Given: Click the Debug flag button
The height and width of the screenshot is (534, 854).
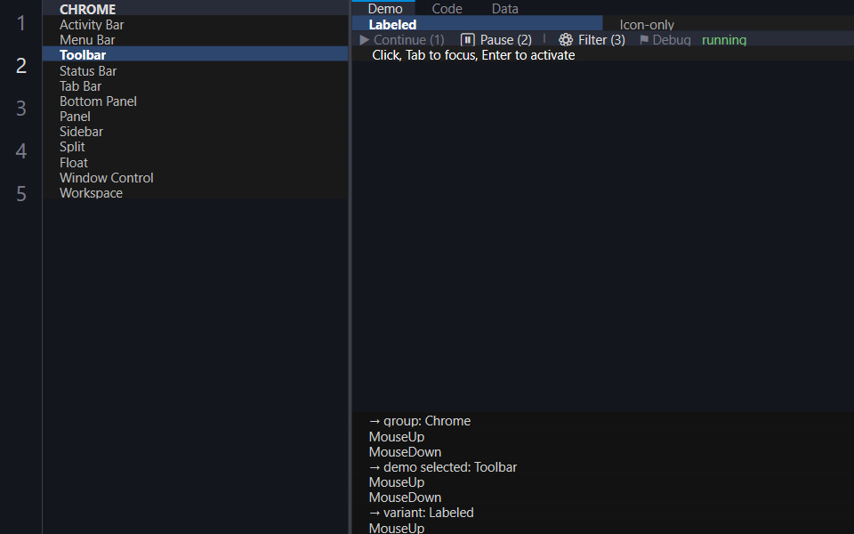Looking at the screenshot, I should click(665, 40).
